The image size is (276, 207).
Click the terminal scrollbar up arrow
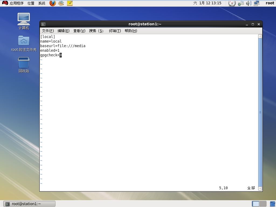pos(260,36)
